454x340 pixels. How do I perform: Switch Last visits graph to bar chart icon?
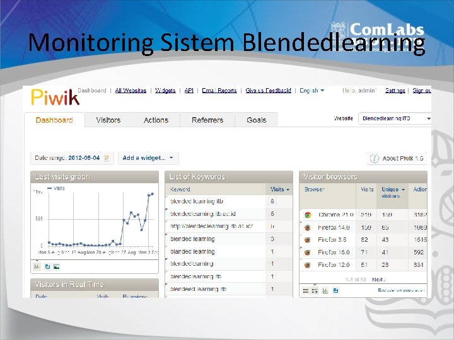click(x=37, y=266)
